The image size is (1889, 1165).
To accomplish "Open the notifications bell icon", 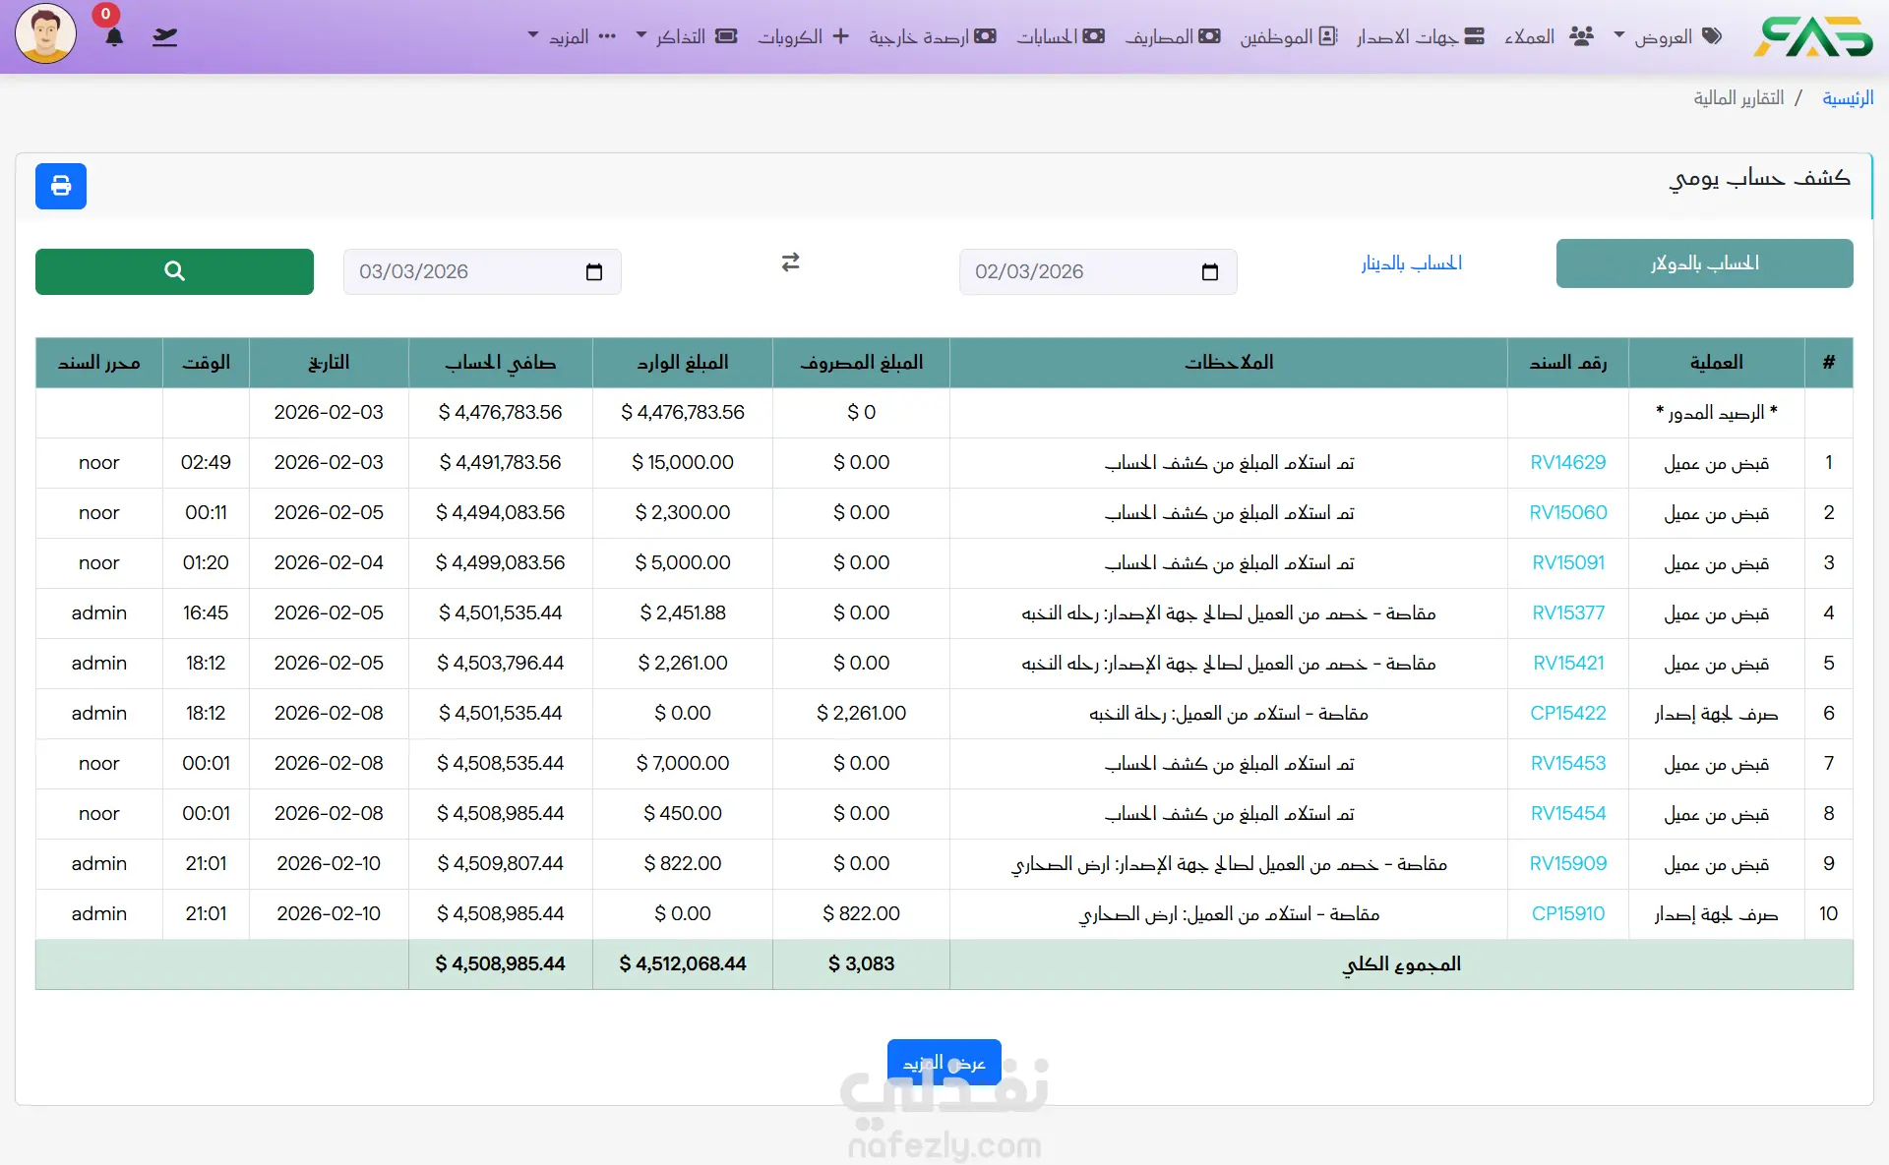I will [x=114, y=37].
